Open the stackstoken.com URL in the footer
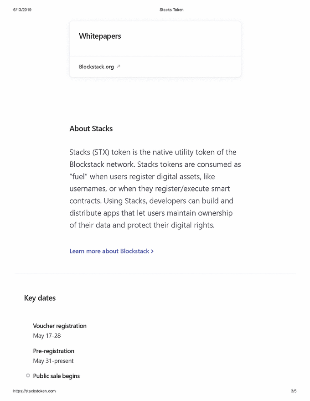Viewport: 310px width, 401px height. pos(35,391)
